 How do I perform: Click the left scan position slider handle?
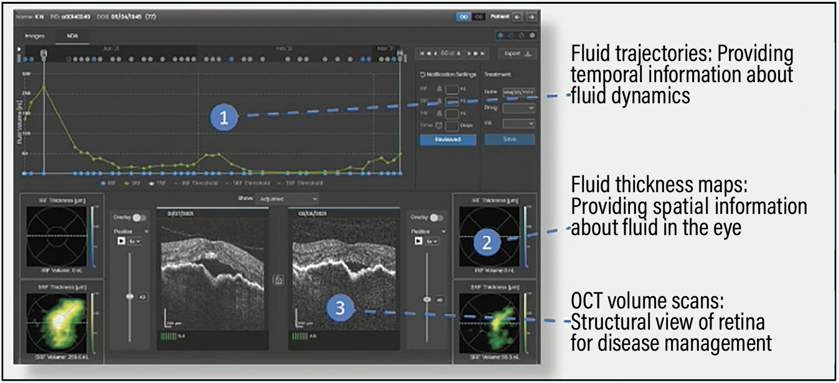coord(130,297)
